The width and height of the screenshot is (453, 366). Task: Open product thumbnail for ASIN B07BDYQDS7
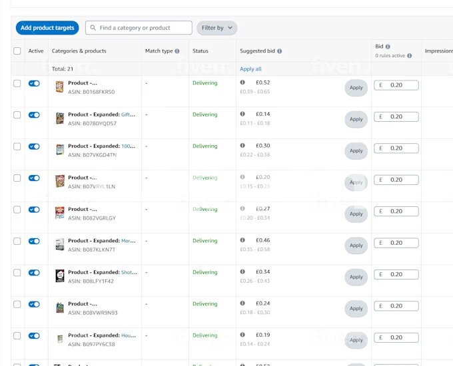coord(60,118)
